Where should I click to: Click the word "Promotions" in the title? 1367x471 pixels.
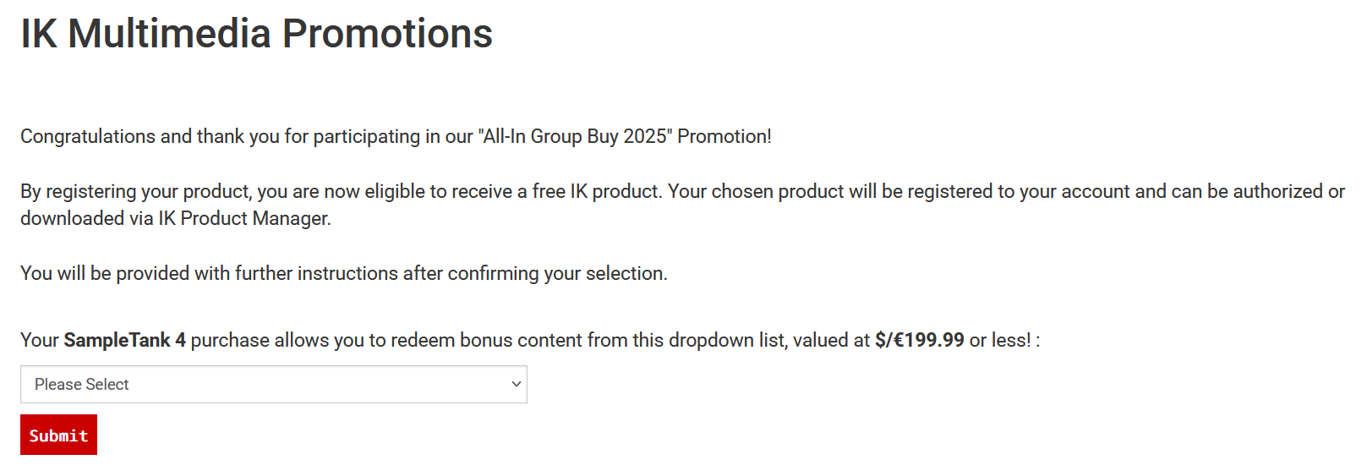click(386, 34)
